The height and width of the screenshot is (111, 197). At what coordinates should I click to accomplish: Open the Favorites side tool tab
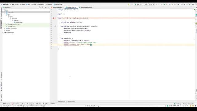[x=1, y=76]
